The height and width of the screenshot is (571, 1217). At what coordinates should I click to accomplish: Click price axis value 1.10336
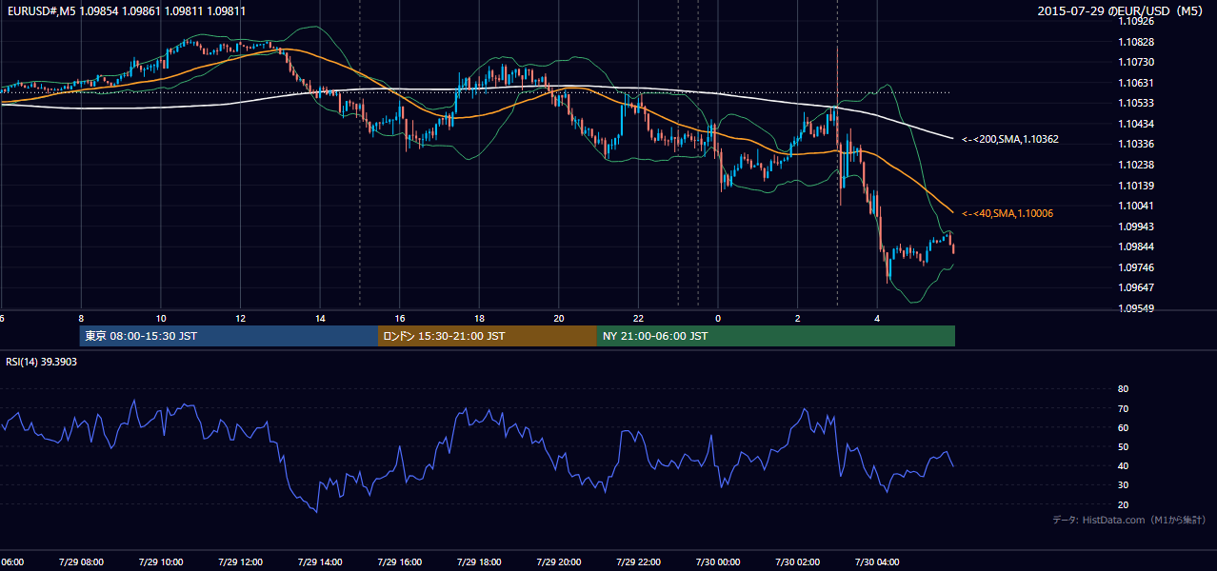pos(1136,144)
